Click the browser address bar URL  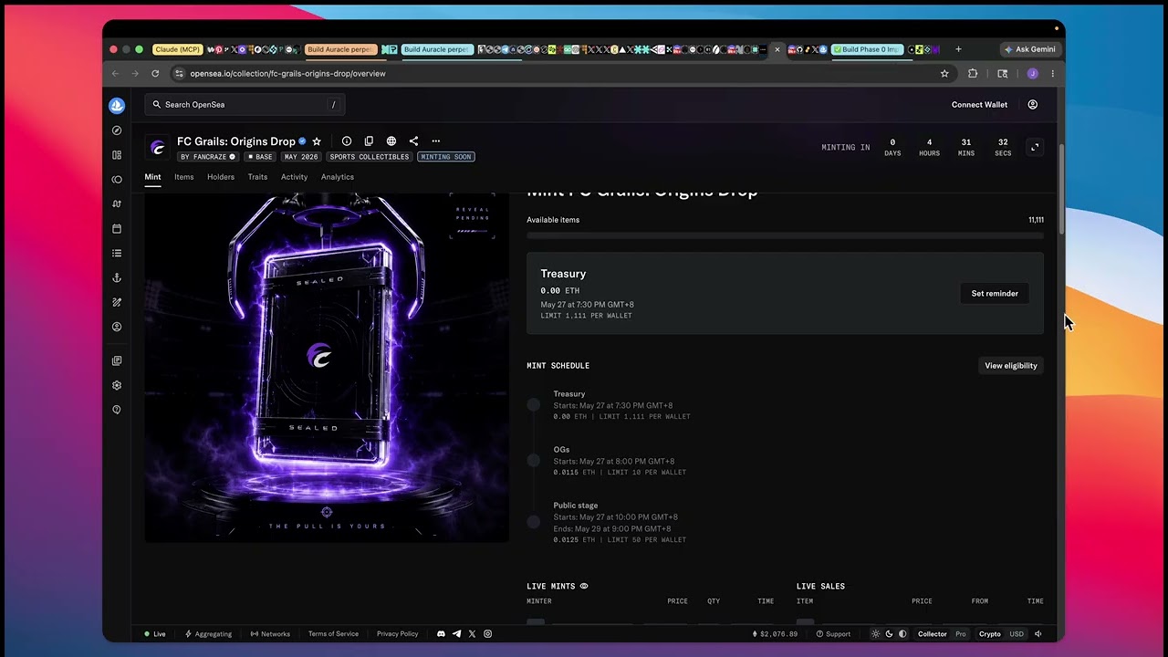coord(288,74)
